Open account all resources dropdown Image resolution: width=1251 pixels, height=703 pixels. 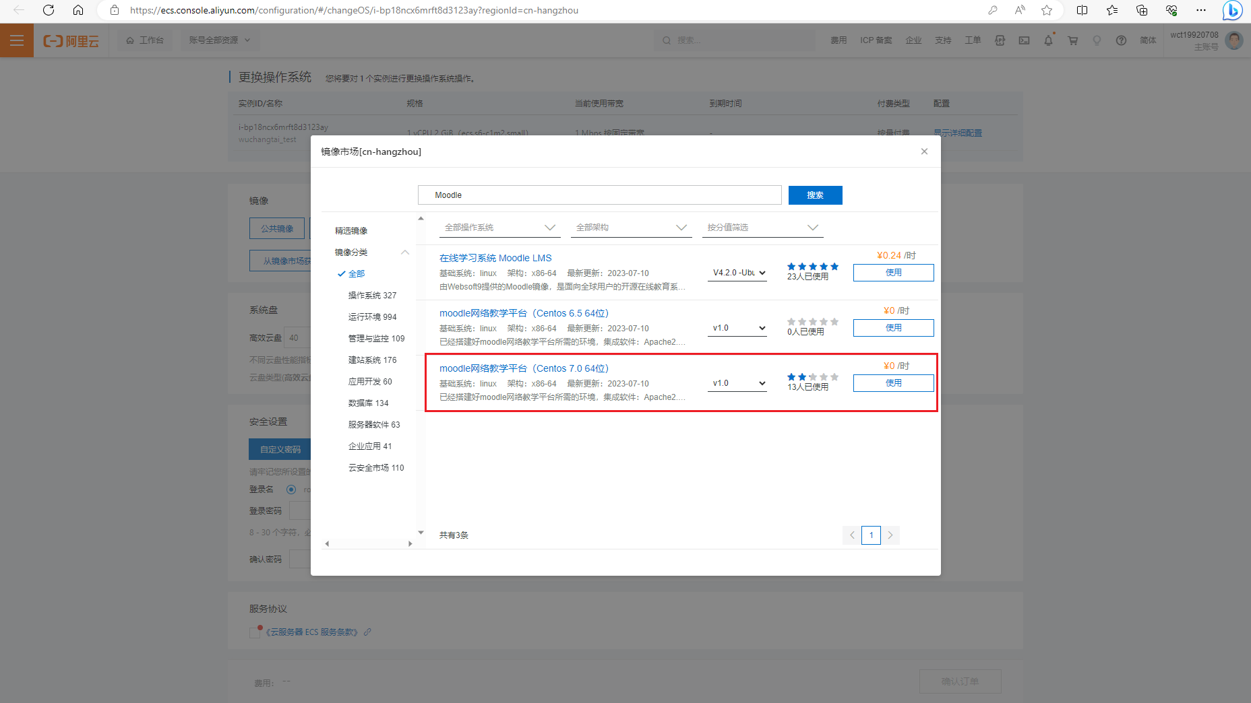click(220, 40)
